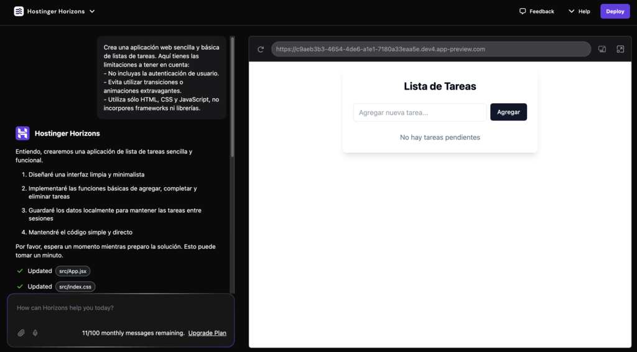
Task: Click the Agregar button
Action: tap(508, 112)
